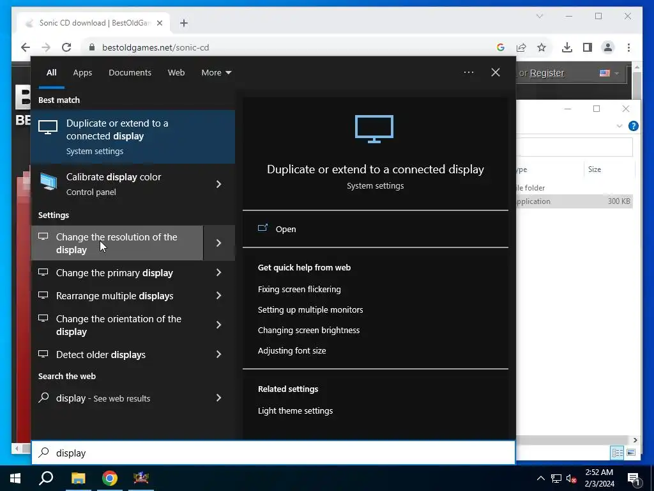Viewport: 654px width, 491px height.
Task: Open the Chrome profile avatar
Action: (608, 47)
